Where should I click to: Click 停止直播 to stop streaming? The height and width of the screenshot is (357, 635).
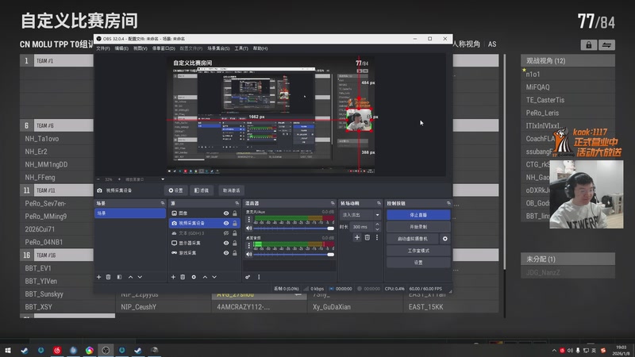(x=418, y=215)
